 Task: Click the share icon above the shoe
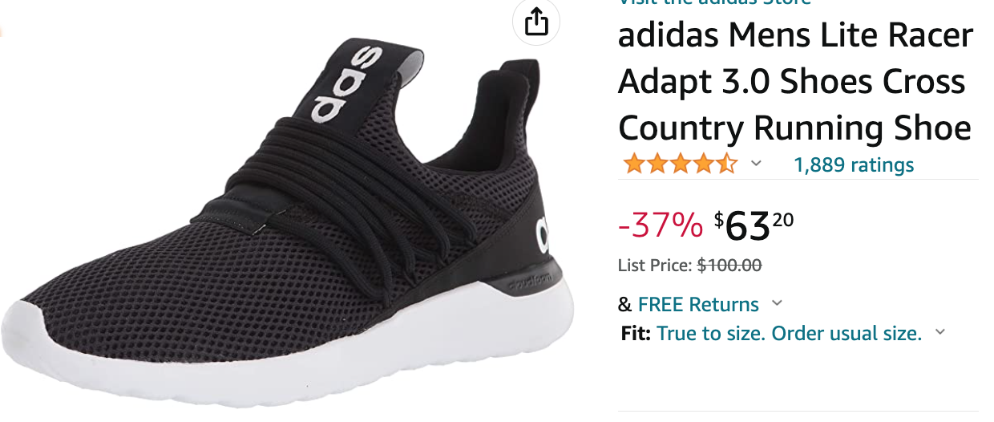pyautogui.click(x=535, y=22)
